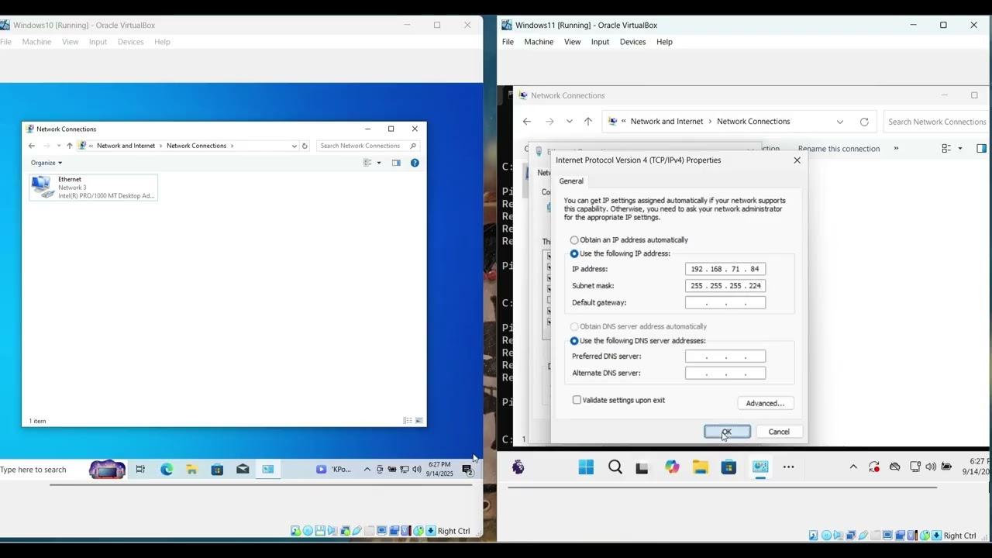Click the Alternate DNS server field

pyautogui.click(x=725, y=374)
